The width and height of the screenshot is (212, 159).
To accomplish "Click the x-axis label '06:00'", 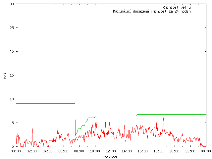I will 63,151.
